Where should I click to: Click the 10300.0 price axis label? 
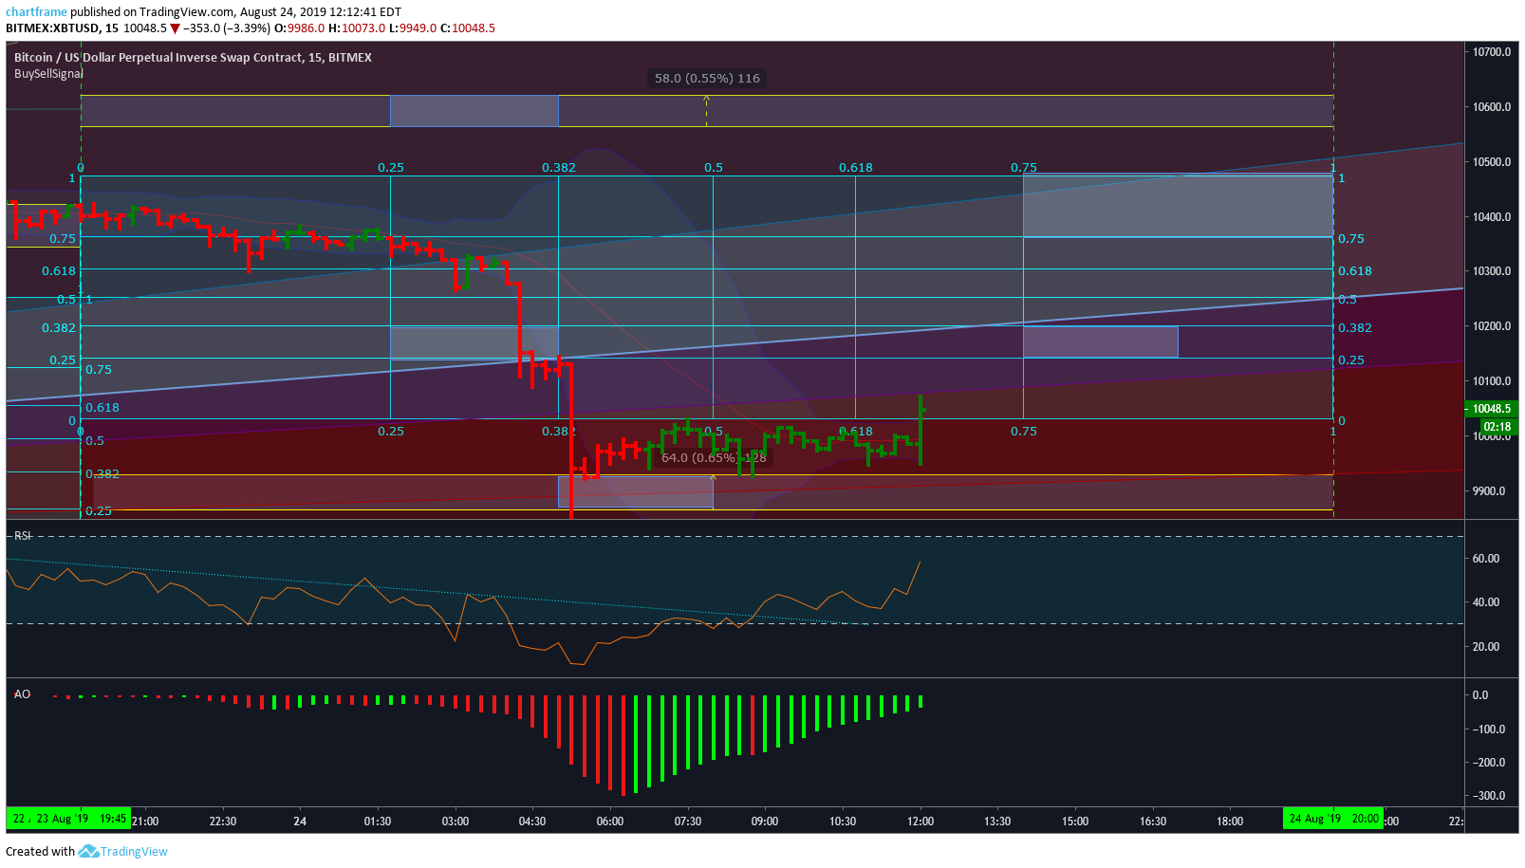click(x=1492, y=271)
